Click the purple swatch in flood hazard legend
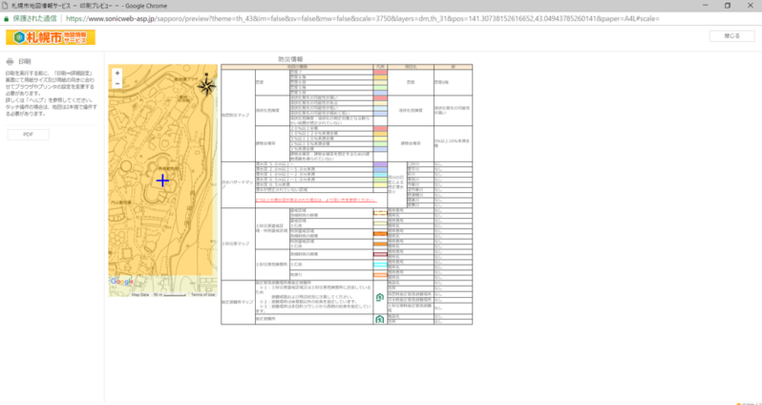762x405 pixels. (x=379, y=164)
